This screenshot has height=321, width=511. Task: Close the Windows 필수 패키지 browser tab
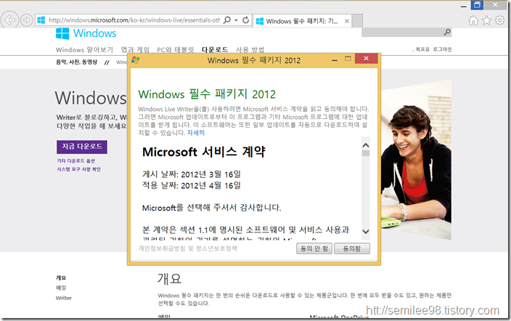(347, 21)
